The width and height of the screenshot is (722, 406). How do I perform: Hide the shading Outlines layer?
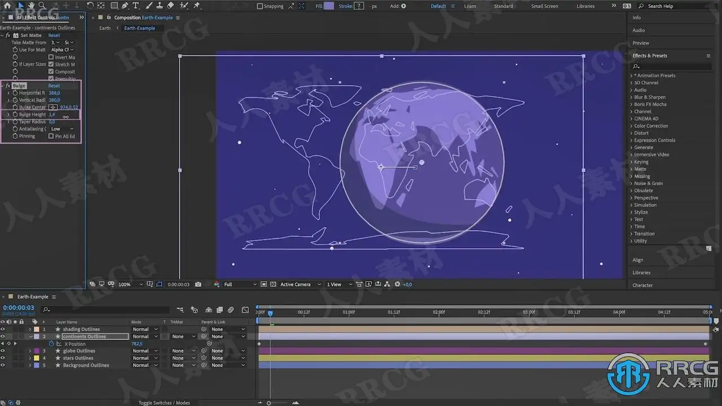click(3, 329)
